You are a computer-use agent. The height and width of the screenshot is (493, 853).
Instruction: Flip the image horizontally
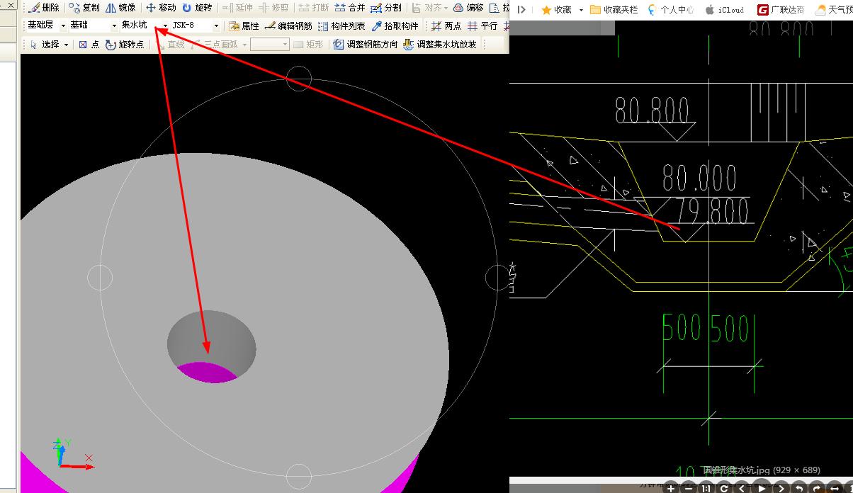pos(835,488)
